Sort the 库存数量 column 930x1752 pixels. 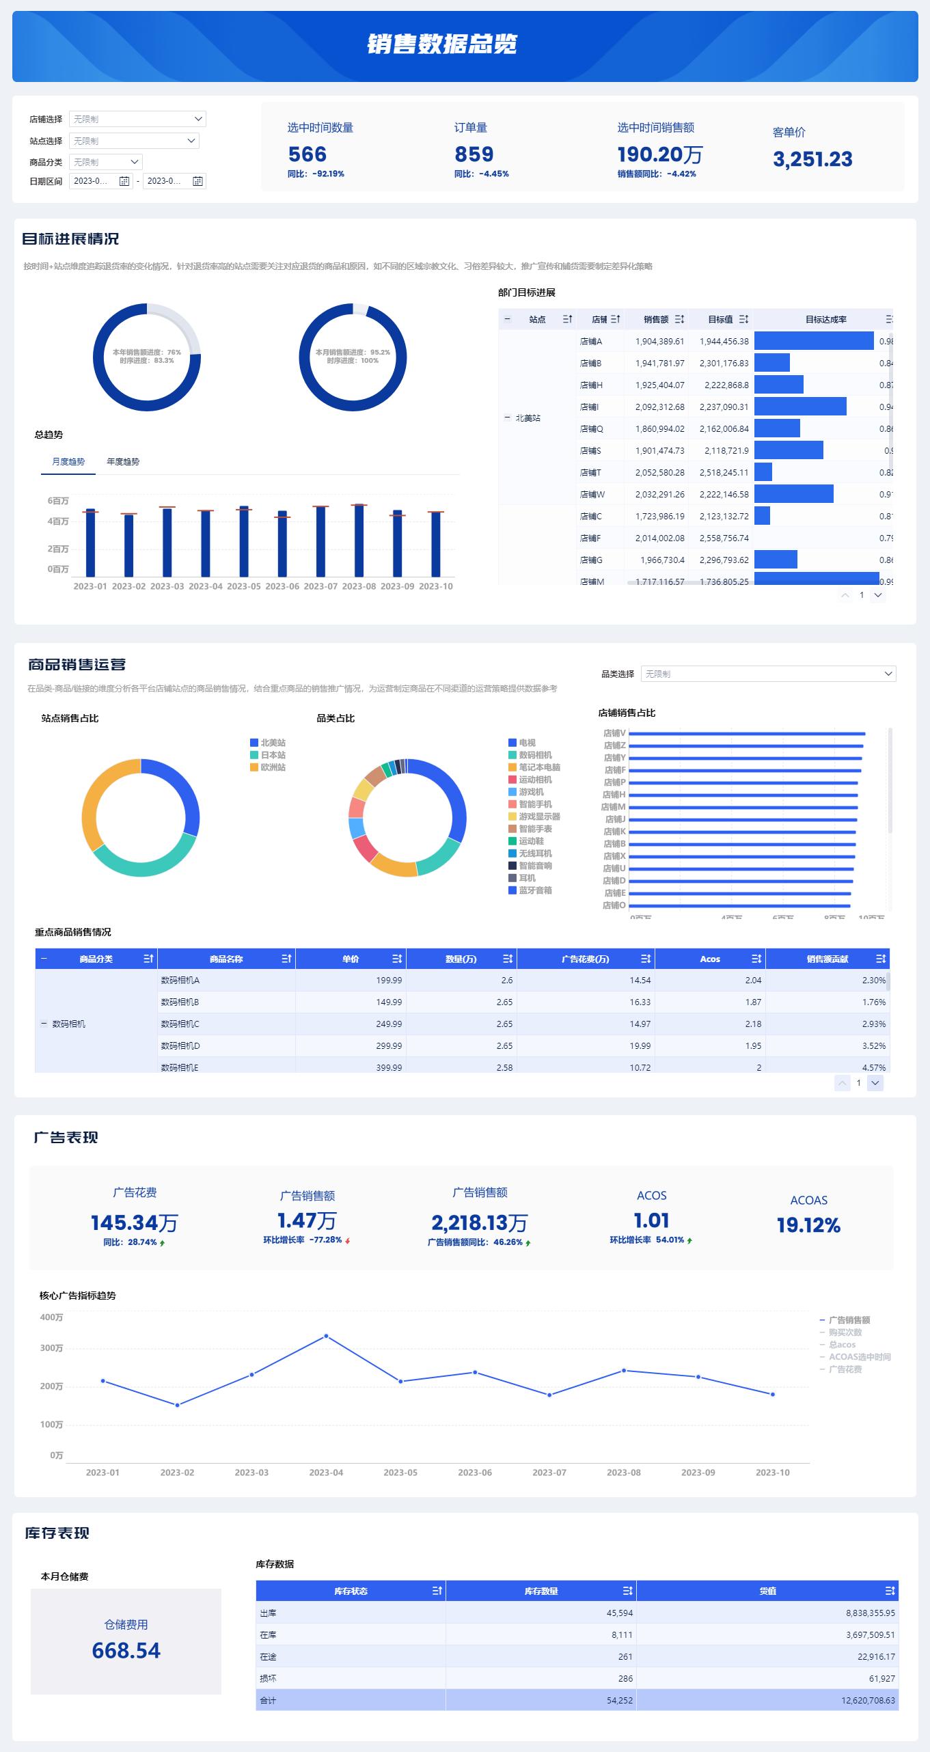click(x=627, y=1591)
